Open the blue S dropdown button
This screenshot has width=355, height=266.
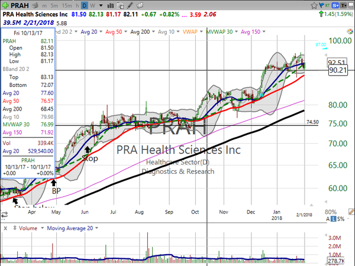pos(335,5)
